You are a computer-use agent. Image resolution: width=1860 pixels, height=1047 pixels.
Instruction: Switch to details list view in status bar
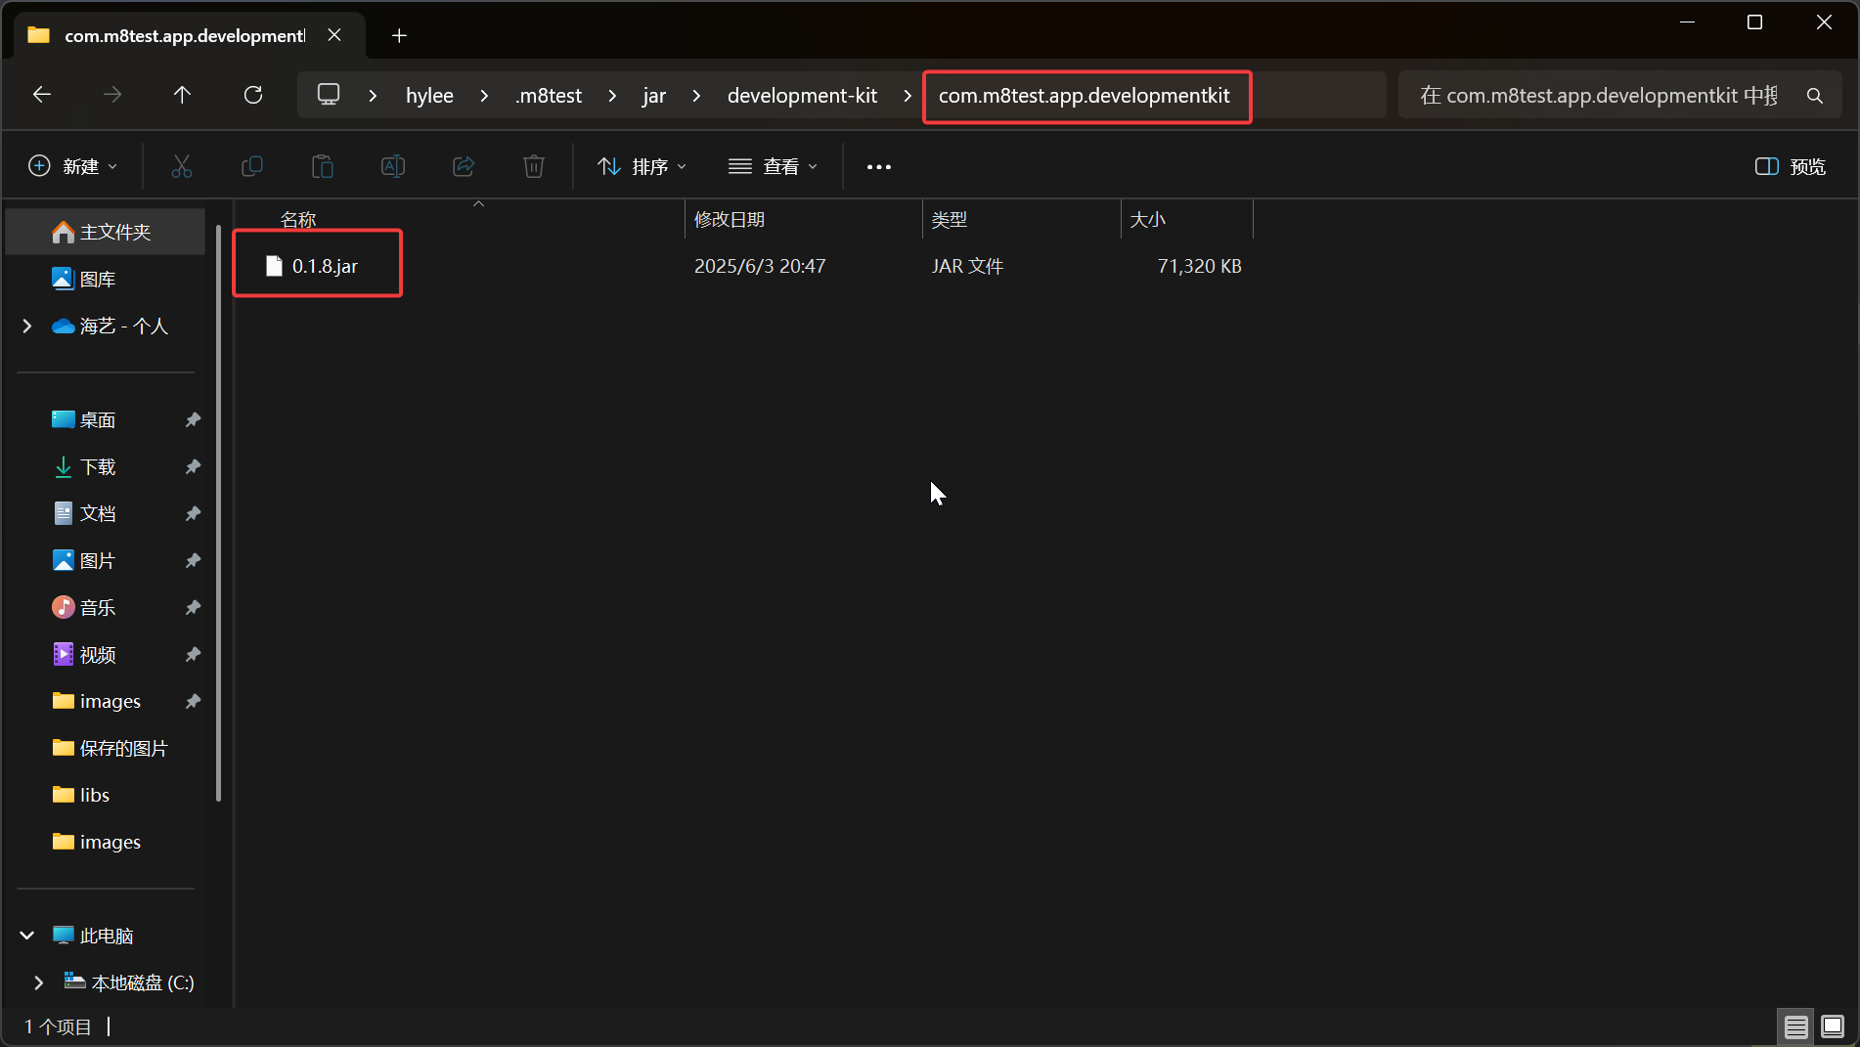(x=1795, y=1026)
